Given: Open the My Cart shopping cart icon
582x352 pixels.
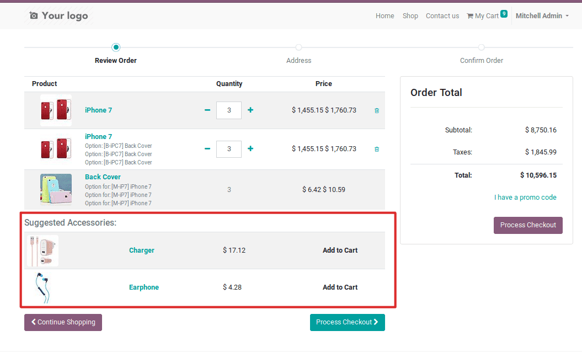Looking at the screenshot, I should 470,16.
